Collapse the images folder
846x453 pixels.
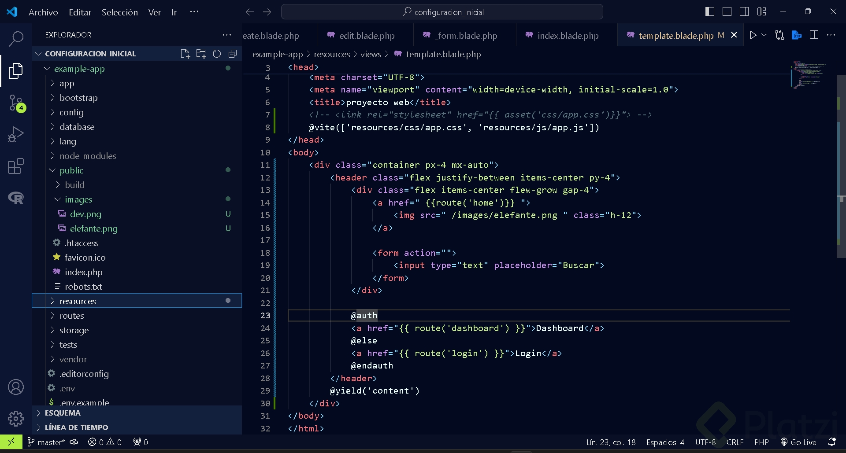(78, 199)
